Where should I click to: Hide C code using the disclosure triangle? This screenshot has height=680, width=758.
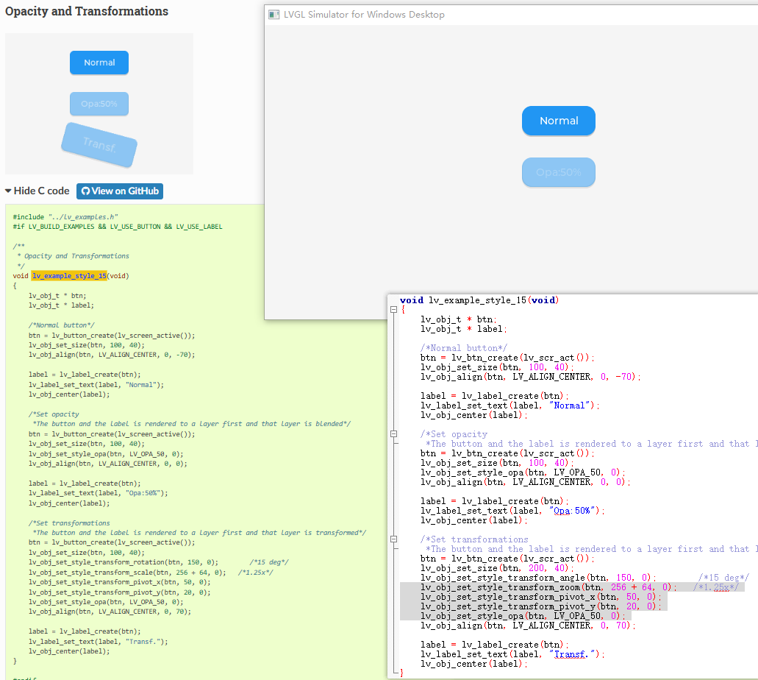pyautogui.click(x=8, y=191)
